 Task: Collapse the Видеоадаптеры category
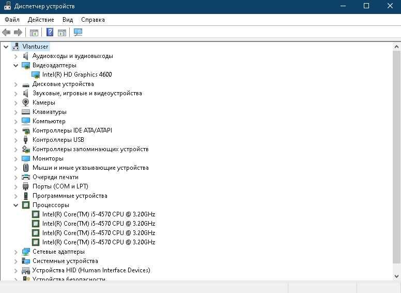(x=16, y=65)
